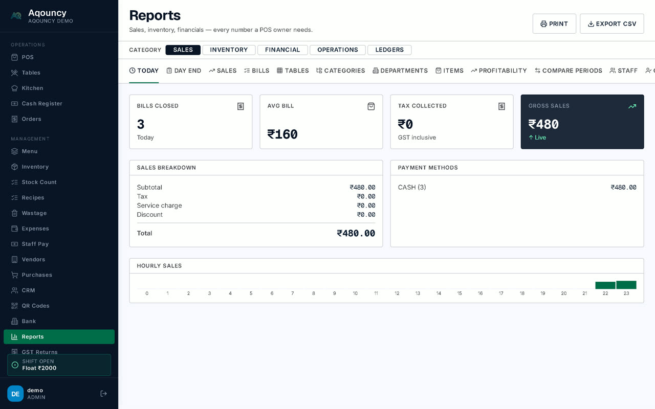Print the report

[x=554, y=24]
